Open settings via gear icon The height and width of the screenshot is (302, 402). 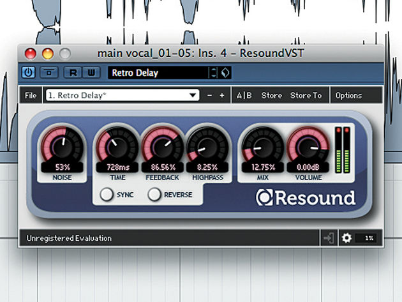(346, 238)
